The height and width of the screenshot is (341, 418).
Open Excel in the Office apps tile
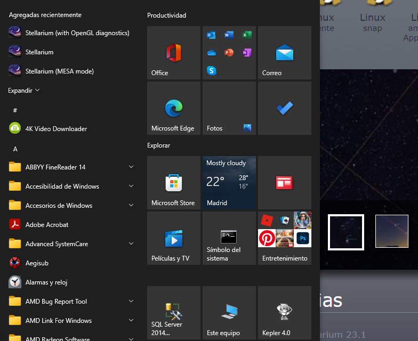(247, 35)
